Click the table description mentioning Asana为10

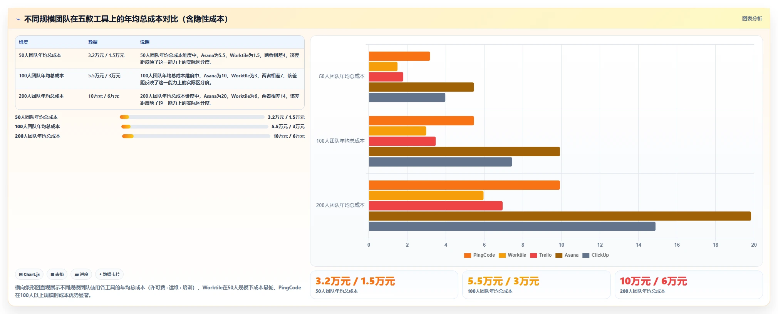(x=218, y=79)
